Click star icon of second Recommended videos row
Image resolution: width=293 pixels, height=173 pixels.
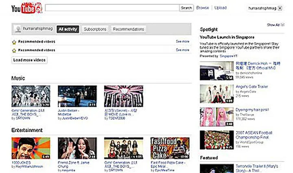pos(14,51)
